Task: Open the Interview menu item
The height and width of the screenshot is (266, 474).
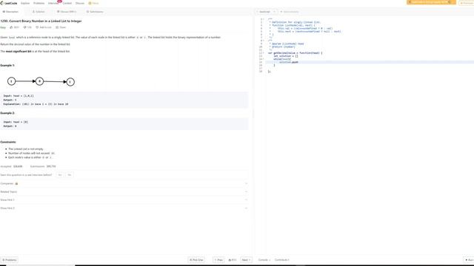Action: point(53,3)
